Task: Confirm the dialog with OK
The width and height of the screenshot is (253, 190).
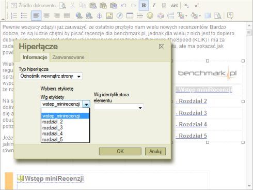Action: pos(120,151)
